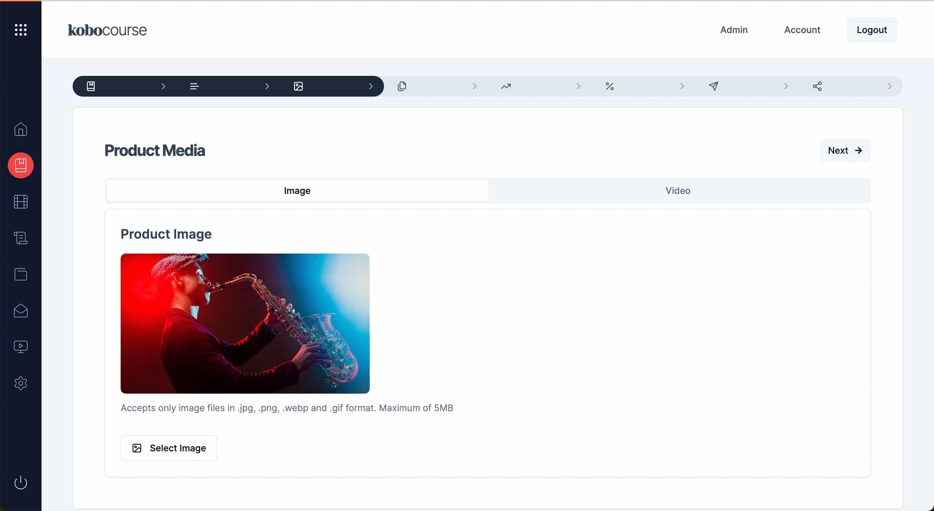Go to the text lines description step
This screenshot has height=511, width=934.
click(x=194, y=86)
